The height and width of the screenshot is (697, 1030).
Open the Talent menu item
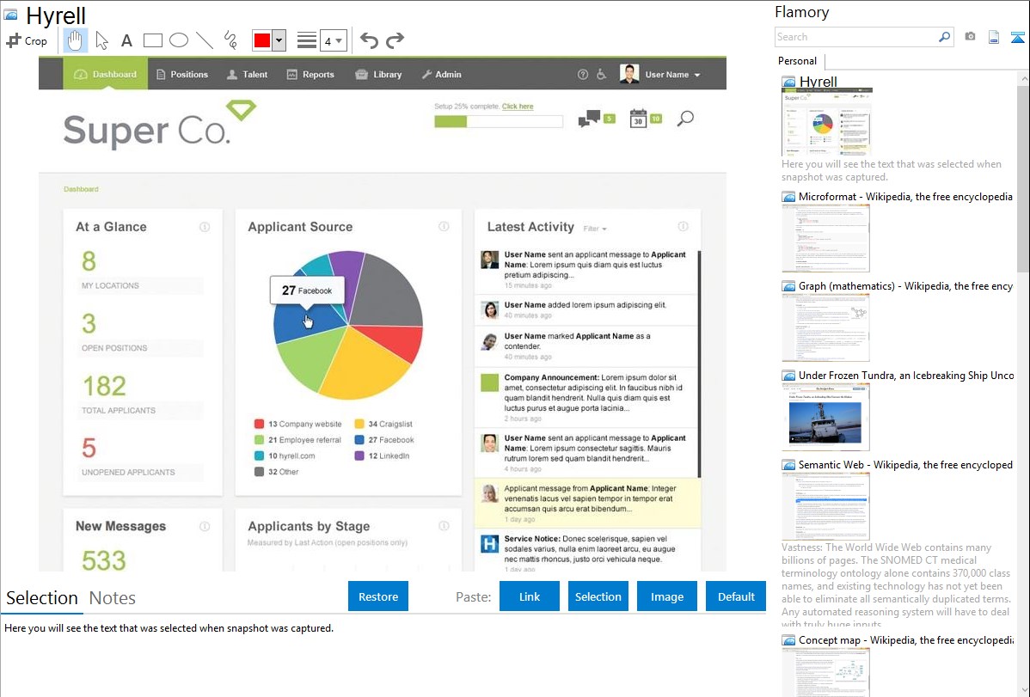point(247,74)
